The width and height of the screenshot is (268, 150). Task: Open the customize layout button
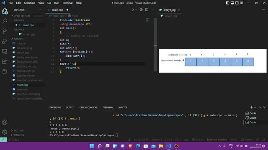pos(242,3)
